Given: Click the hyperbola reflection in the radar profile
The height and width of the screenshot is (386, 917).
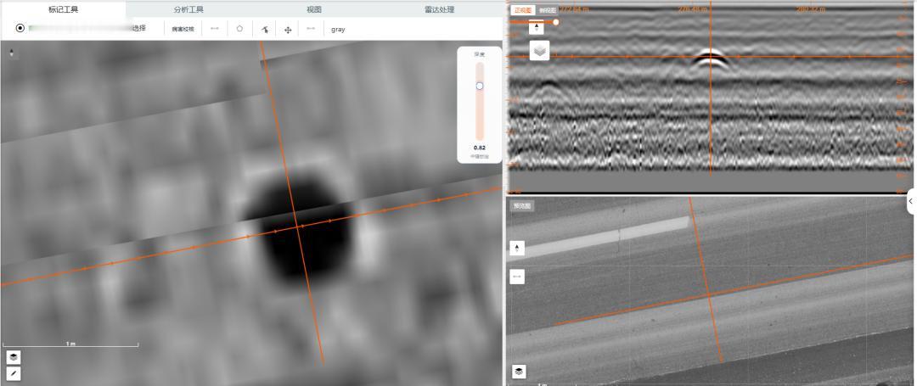Looking at the screenshot, I should (x=709, y=60).
